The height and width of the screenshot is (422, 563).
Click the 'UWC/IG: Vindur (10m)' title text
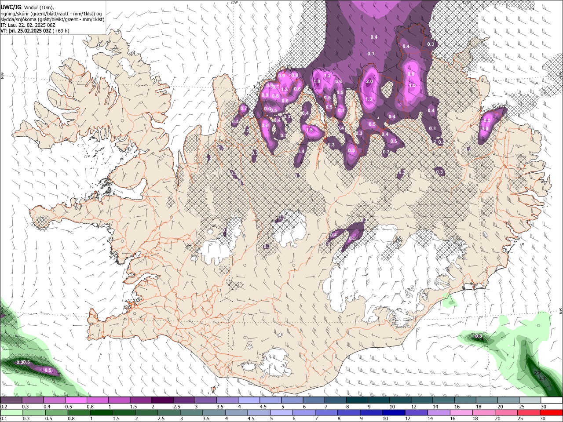[27, 7]
